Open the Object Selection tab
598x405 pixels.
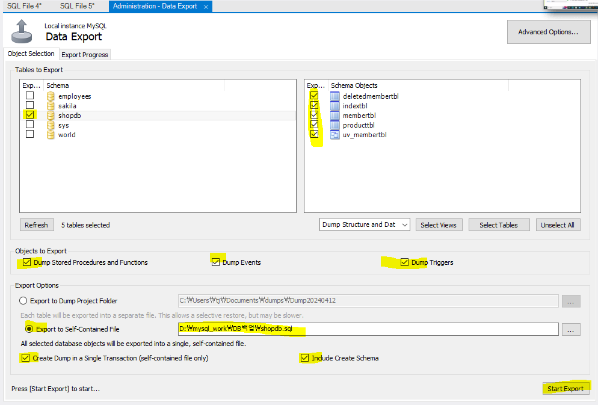coord(31,54)
